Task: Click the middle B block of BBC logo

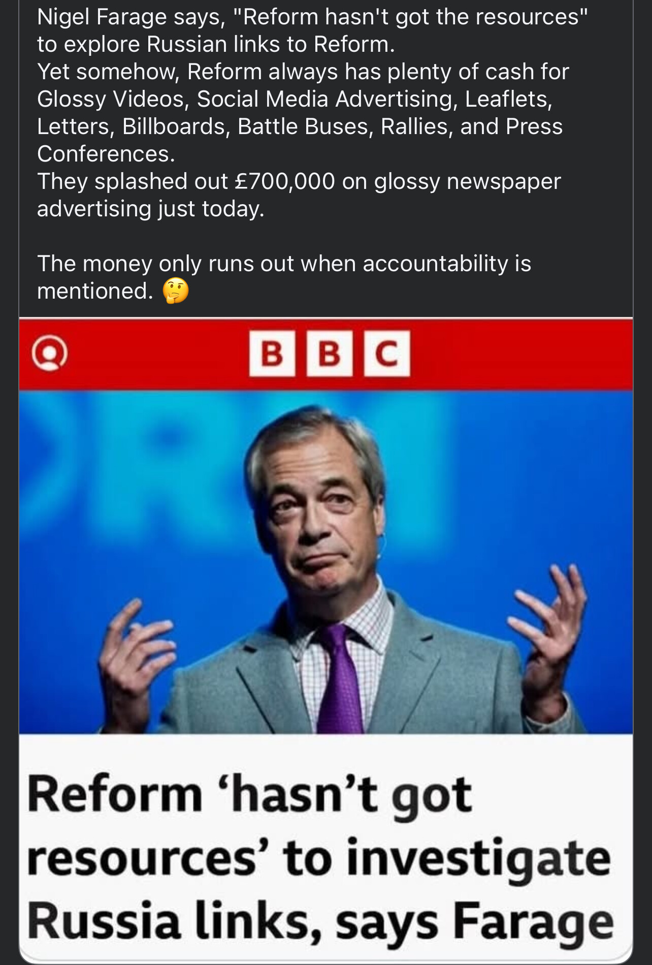Action: (330, 353)
